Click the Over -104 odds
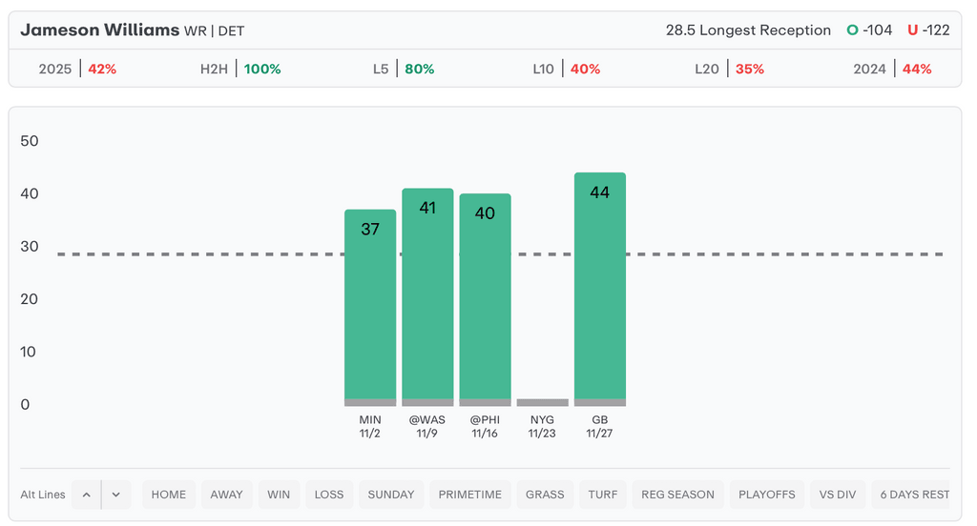This screenshot has width=977, height=526. point(869,30)
